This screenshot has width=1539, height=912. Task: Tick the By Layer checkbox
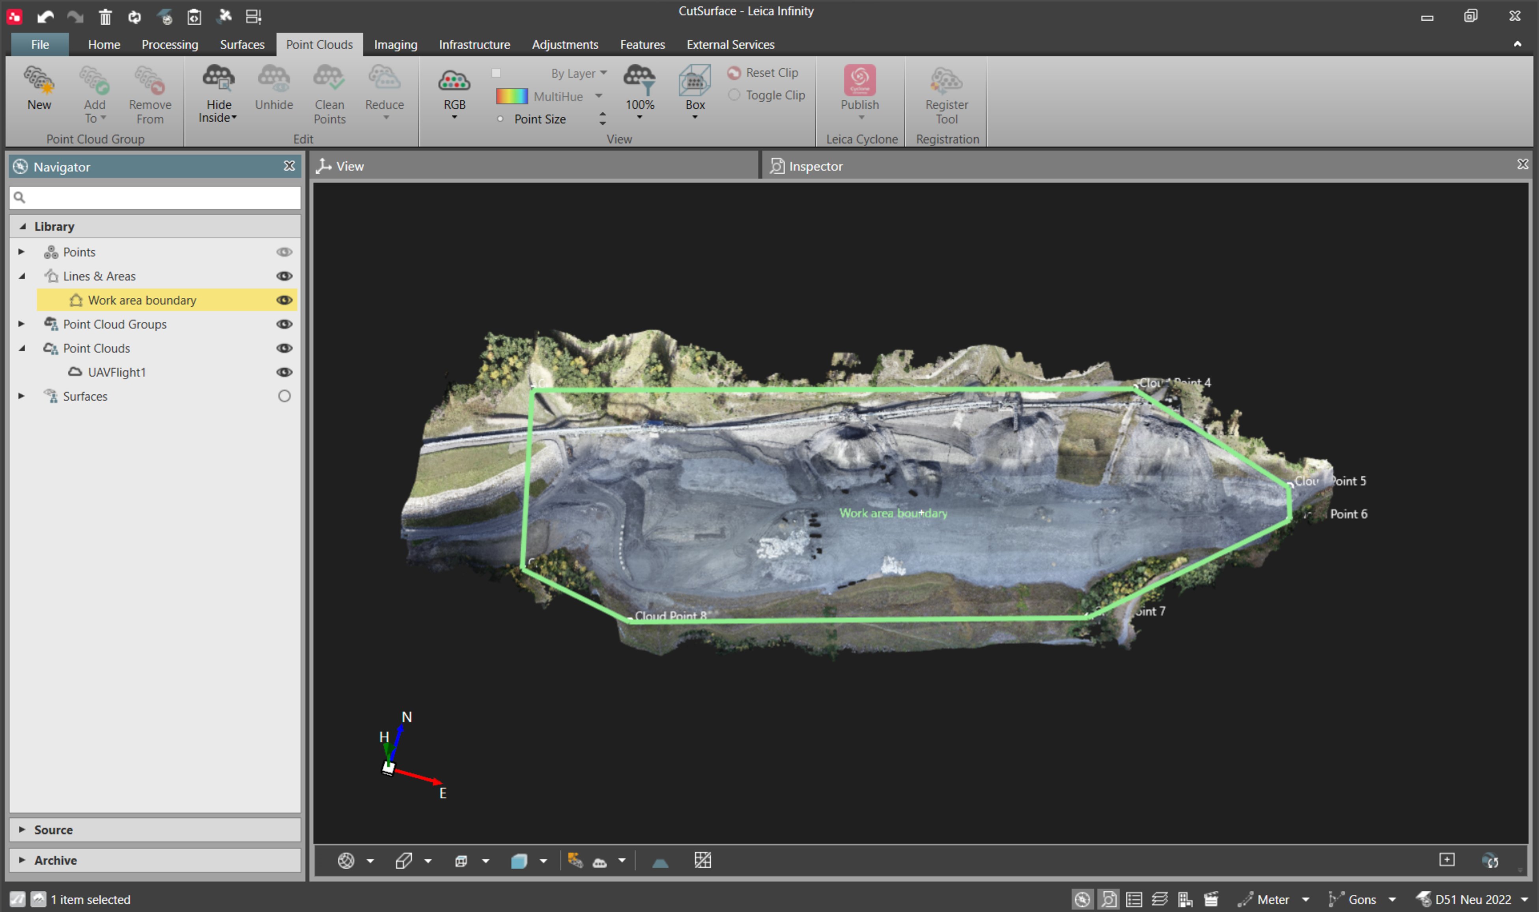[496, 73]
